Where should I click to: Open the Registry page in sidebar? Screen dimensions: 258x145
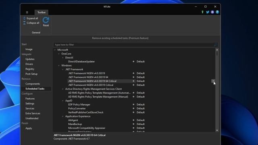[x=30, y=69]
